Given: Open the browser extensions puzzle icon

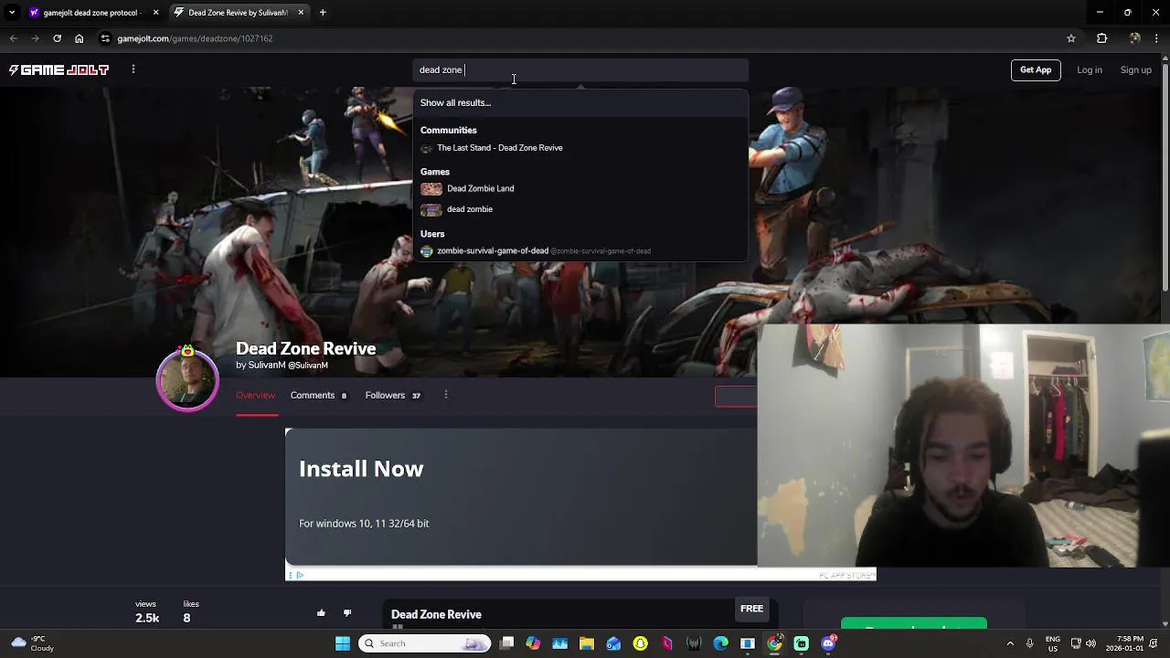Looking at the screenshot, I should (x=1101, y=38).
